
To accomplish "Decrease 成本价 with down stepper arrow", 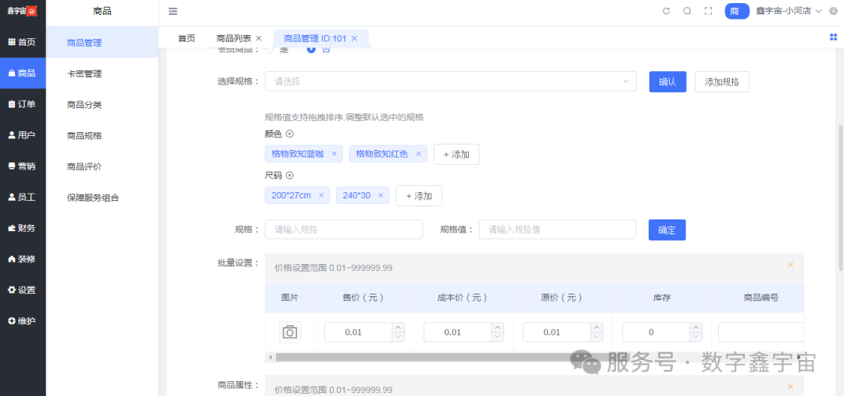I will pyautogui.click(x=498, y=337).
